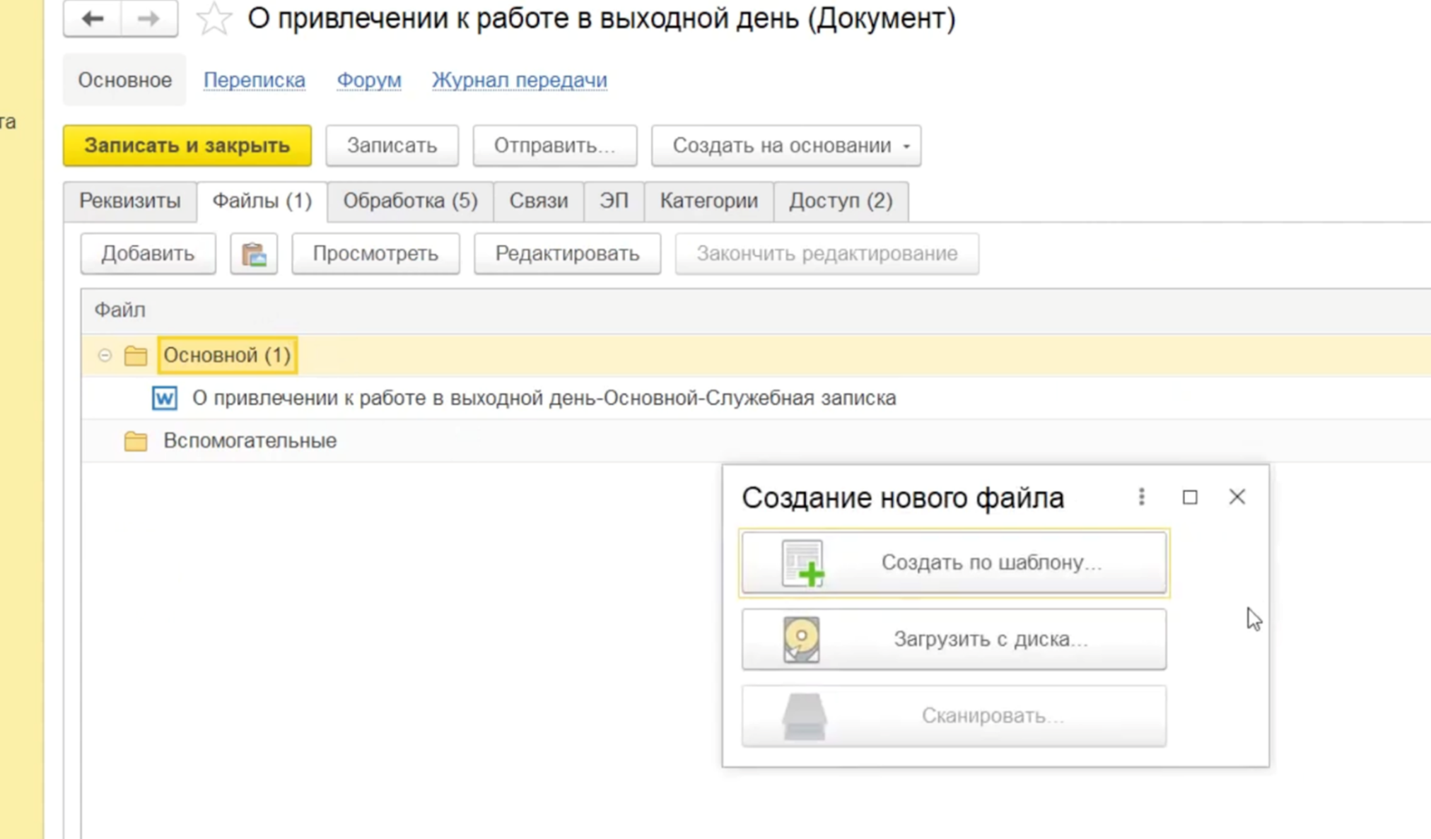The height and width of the screenshot is (839, 1431).
Task: Open the three-dot menu in file dialog
Action: (x=1141, y=497)
